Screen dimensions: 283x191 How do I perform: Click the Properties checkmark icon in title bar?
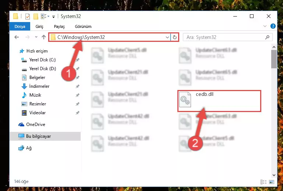pos(28,17)
